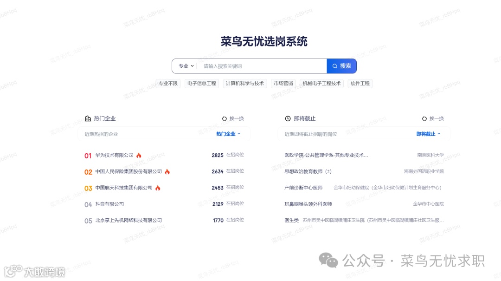Click the clock icon beside 即将截止

point(288,118)
